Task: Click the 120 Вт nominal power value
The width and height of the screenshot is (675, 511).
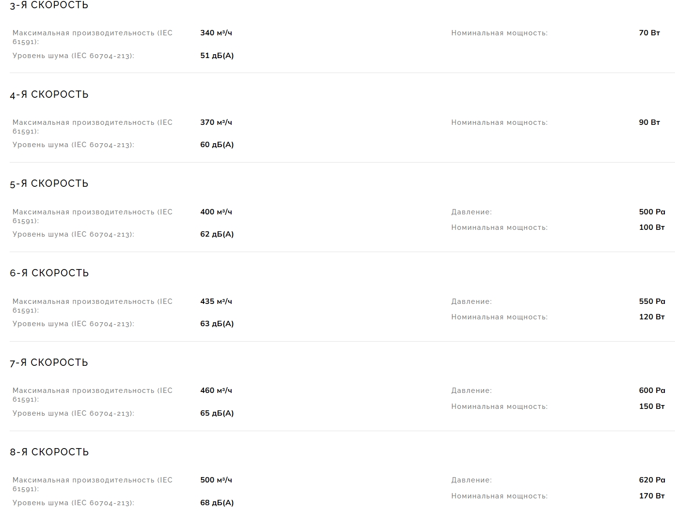Action: coord(652,317)
